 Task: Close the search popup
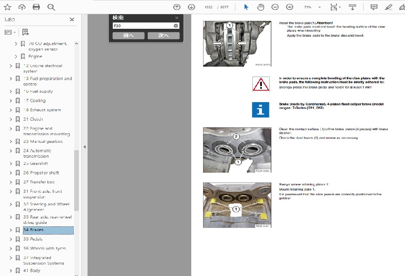tap(177, 18)
